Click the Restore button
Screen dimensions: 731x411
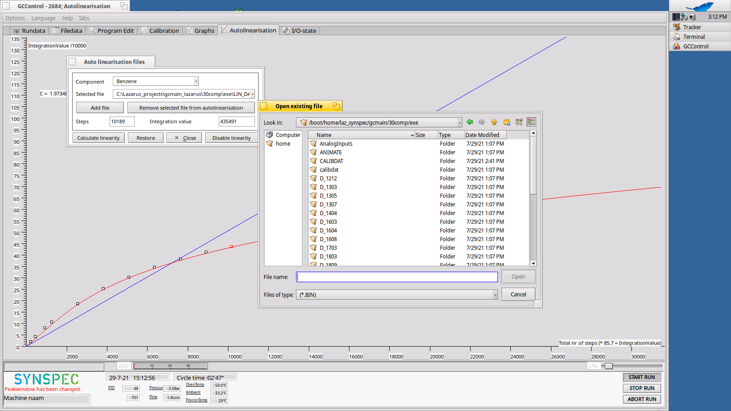pos(146,138)
